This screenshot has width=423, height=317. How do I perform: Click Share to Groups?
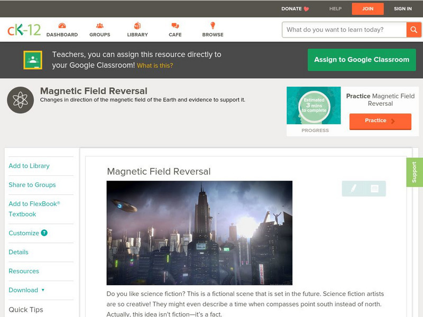pos(32,185)
